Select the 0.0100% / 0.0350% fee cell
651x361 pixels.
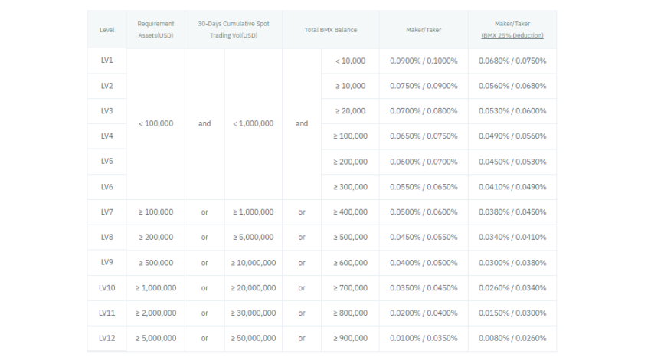click(423, 338)
